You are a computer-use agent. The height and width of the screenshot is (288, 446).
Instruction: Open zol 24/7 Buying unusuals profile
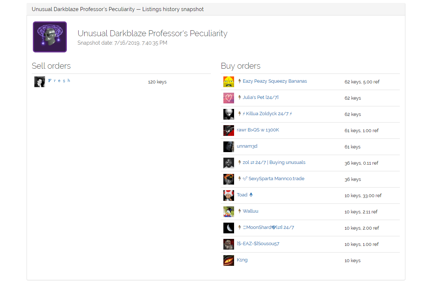pyautogui.click(x=274, y=162)
